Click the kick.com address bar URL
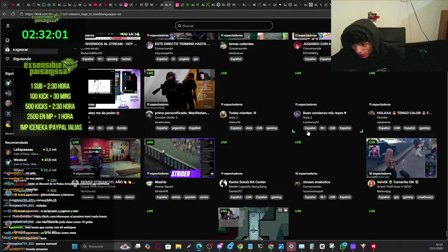The width and height of the screenshot is (448, 252). click(73, 14)
